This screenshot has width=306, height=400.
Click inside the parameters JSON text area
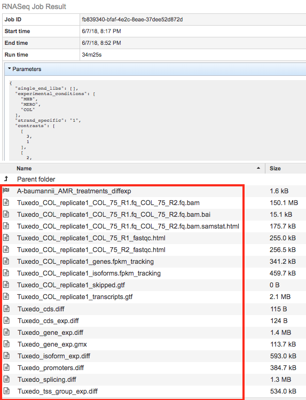pos(158,120)
